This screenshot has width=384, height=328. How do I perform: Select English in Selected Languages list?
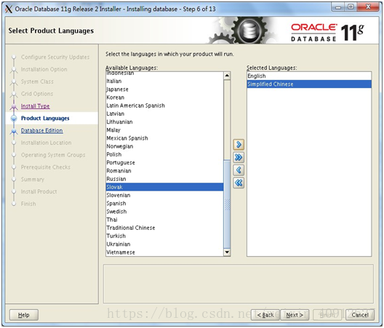(309, 76)
